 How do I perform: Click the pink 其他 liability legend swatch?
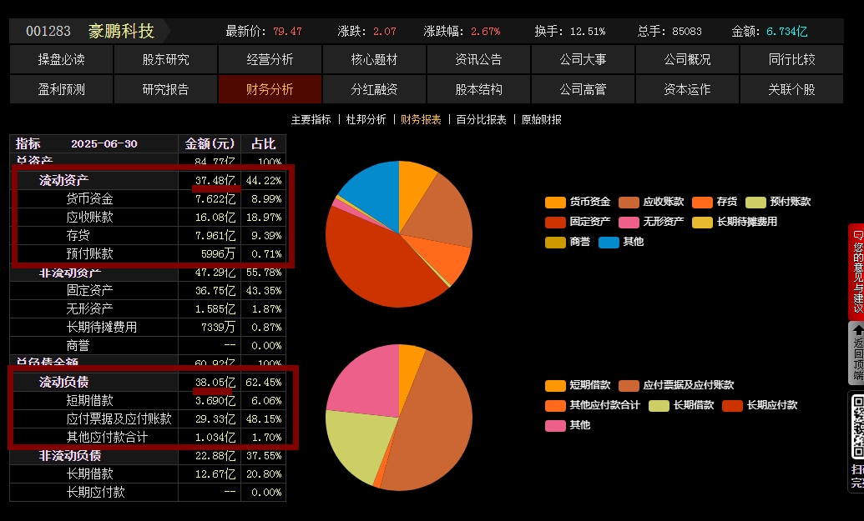(x=555, y=426)
